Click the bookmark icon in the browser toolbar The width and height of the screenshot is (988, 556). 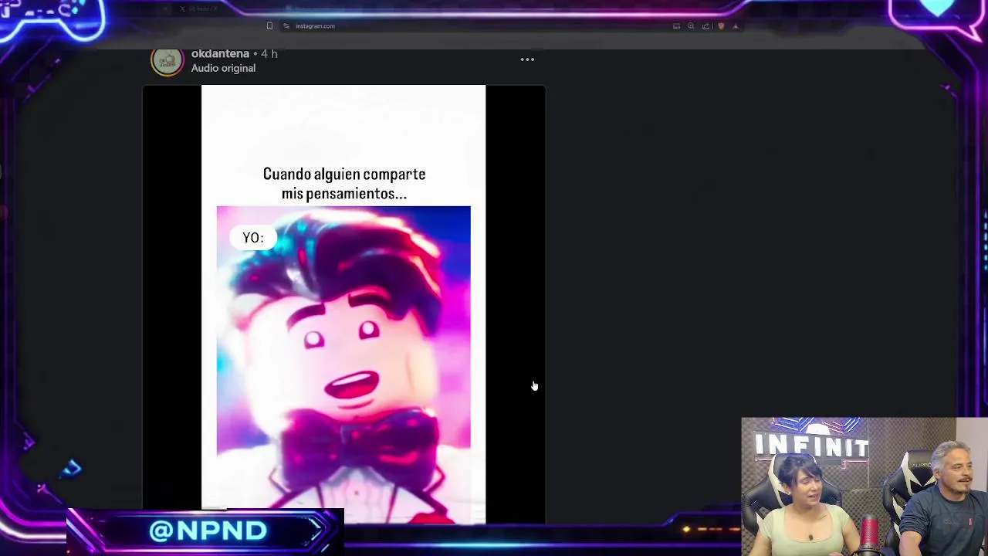[269, 26]
